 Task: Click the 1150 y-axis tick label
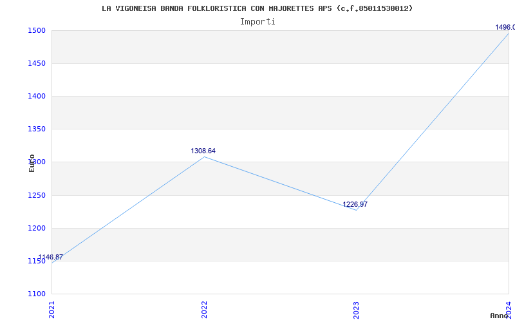point(37,261)
